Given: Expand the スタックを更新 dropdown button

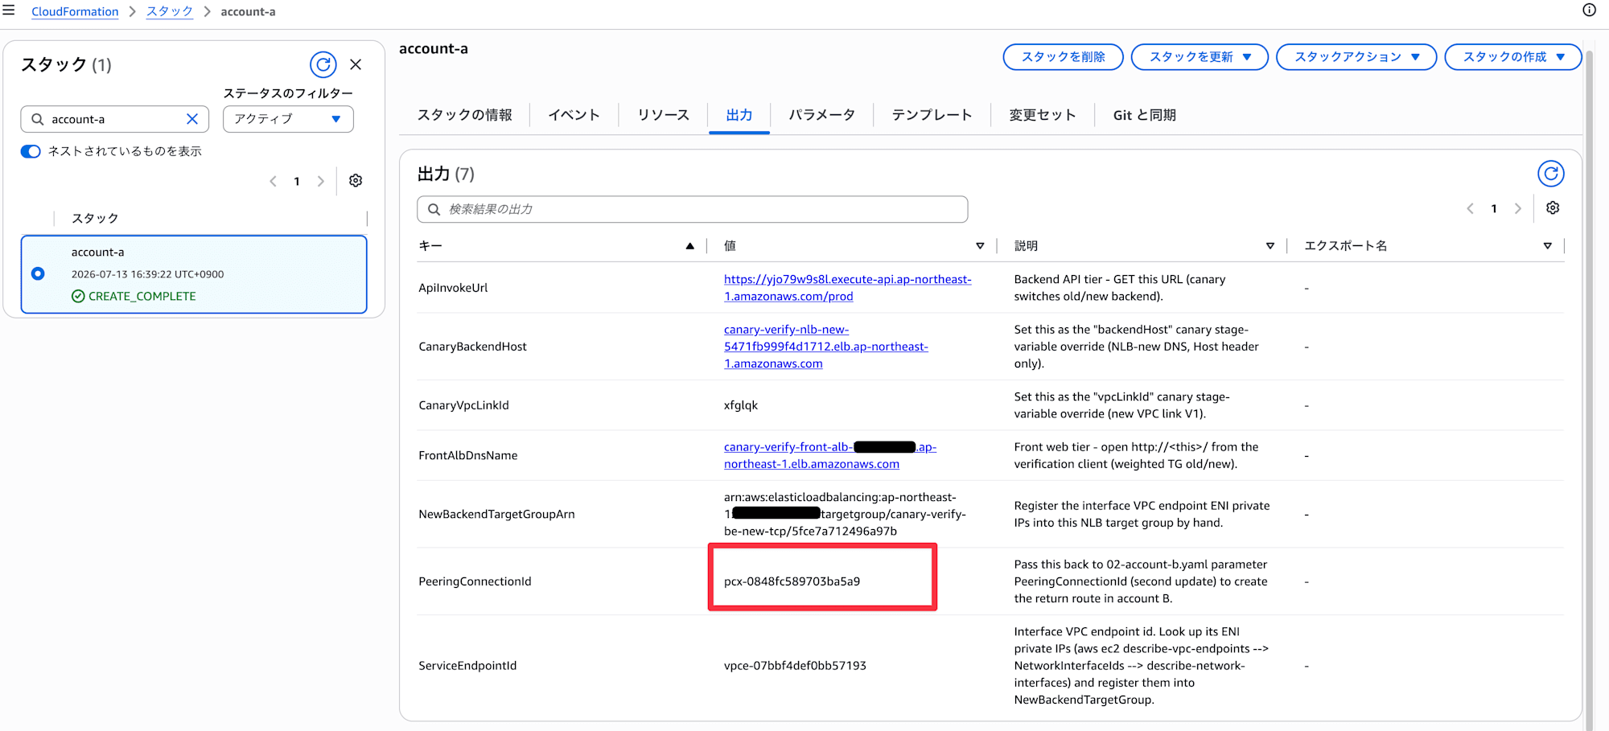Looking at the screenshot, I should click(1200, 57).
